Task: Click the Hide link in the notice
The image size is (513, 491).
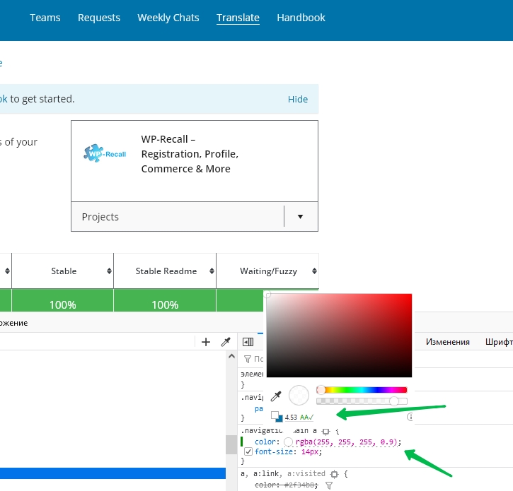Action: 298,100
